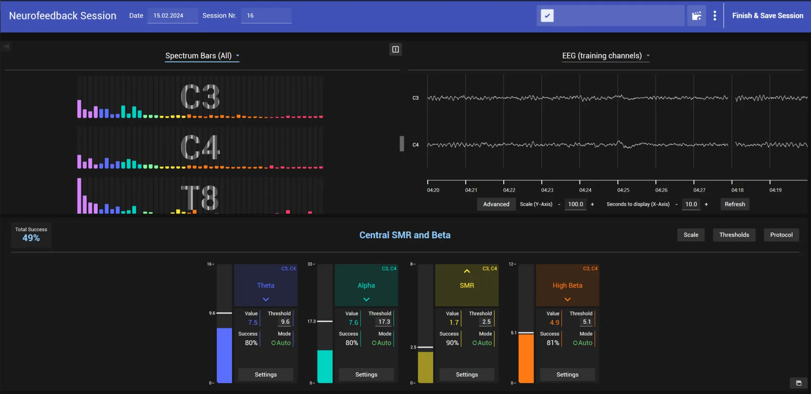Click the Date input field

pos(172,16)
